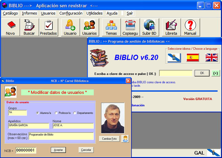The image size is (222, 158).
Task: Select the Alumno/a radio button
Action: point(38,113)
